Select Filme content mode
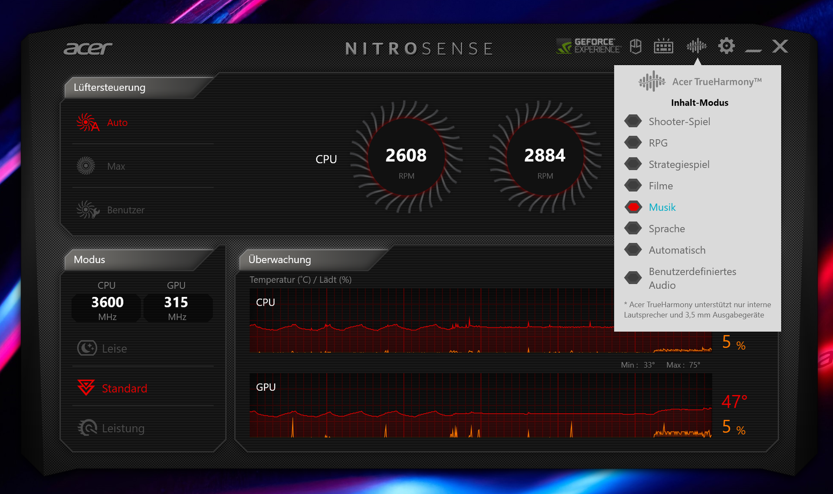 (660, 186)
